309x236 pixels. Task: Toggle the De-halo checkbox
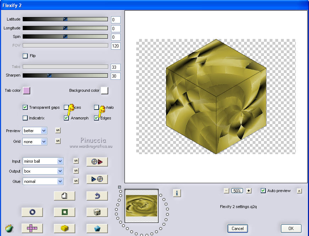[x=96, y=107]
